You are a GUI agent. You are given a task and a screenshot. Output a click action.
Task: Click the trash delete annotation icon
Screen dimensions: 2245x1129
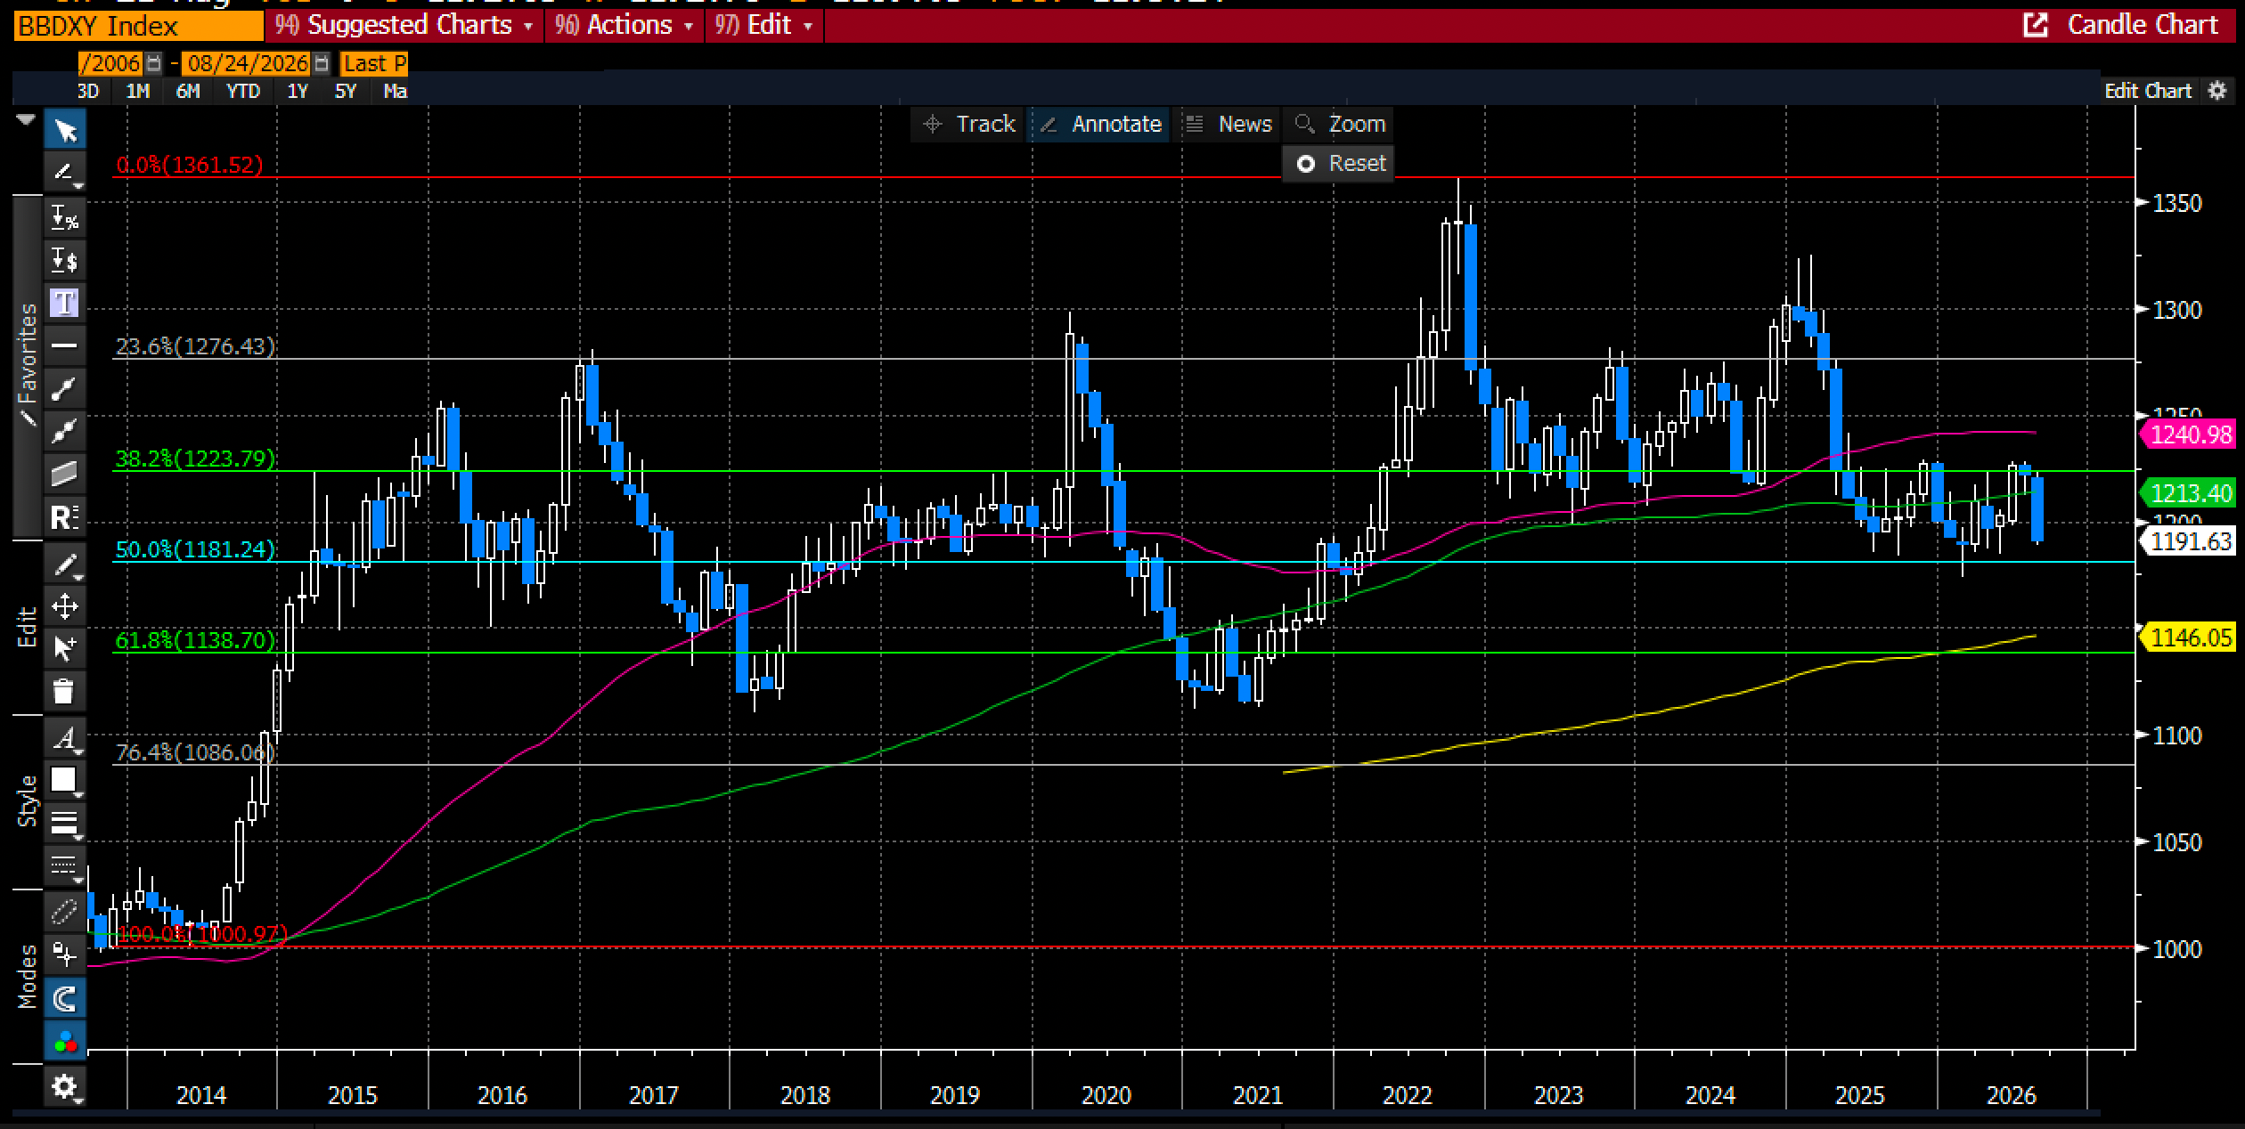pos(65,691)
